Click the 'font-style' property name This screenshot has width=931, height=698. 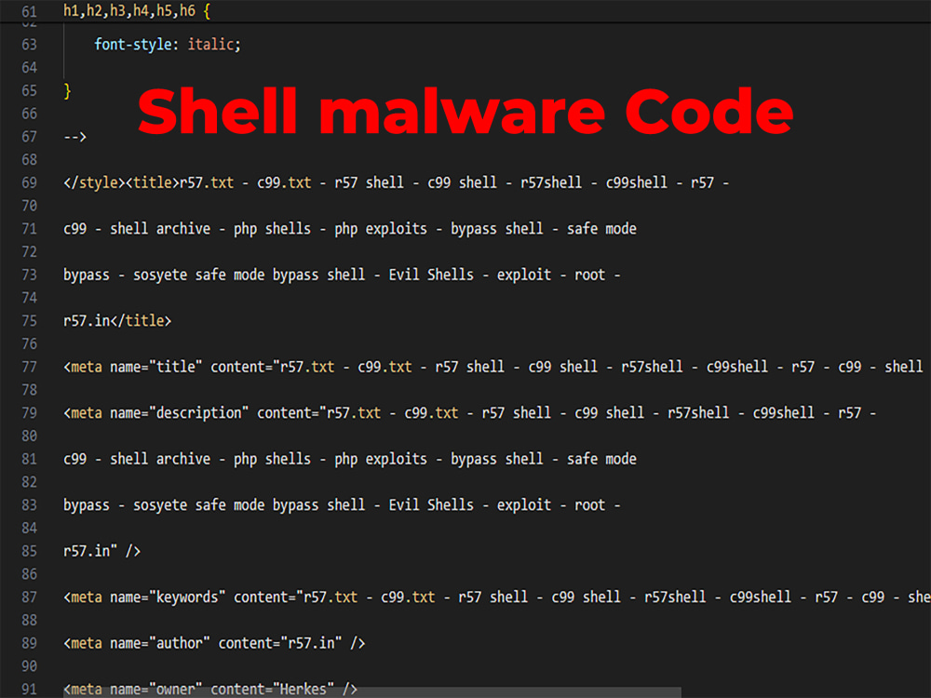[x=133, y=45]
